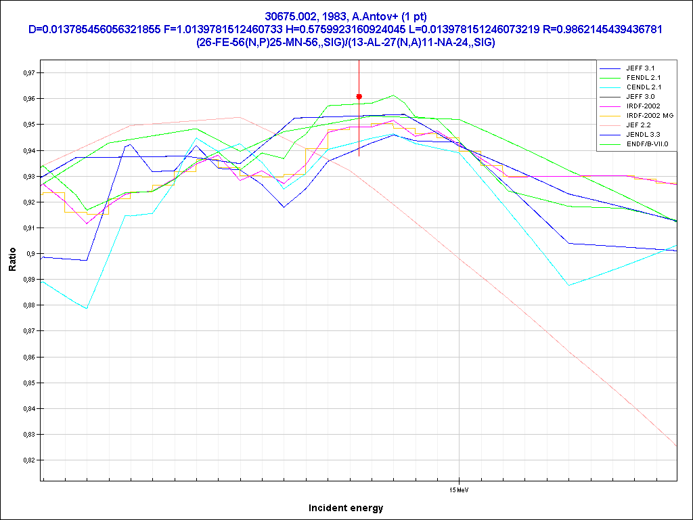The height and width of the screenshot is (520, 693).
Task: Click the magenta IRDF-2002 line swatch
Action: click(x=610, y=106)
